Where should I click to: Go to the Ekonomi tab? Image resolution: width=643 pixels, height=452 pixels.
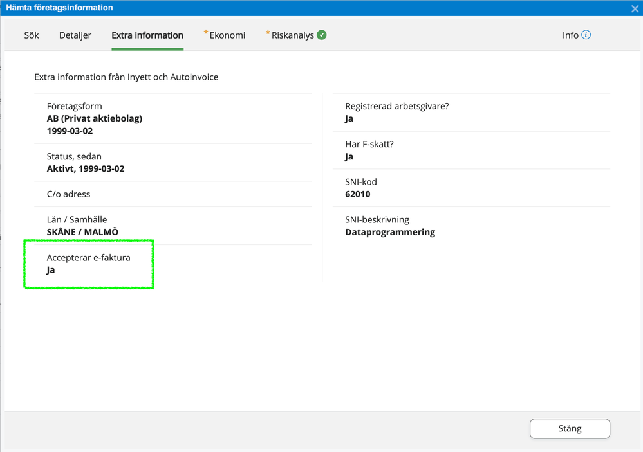click(x=227, y=35)
